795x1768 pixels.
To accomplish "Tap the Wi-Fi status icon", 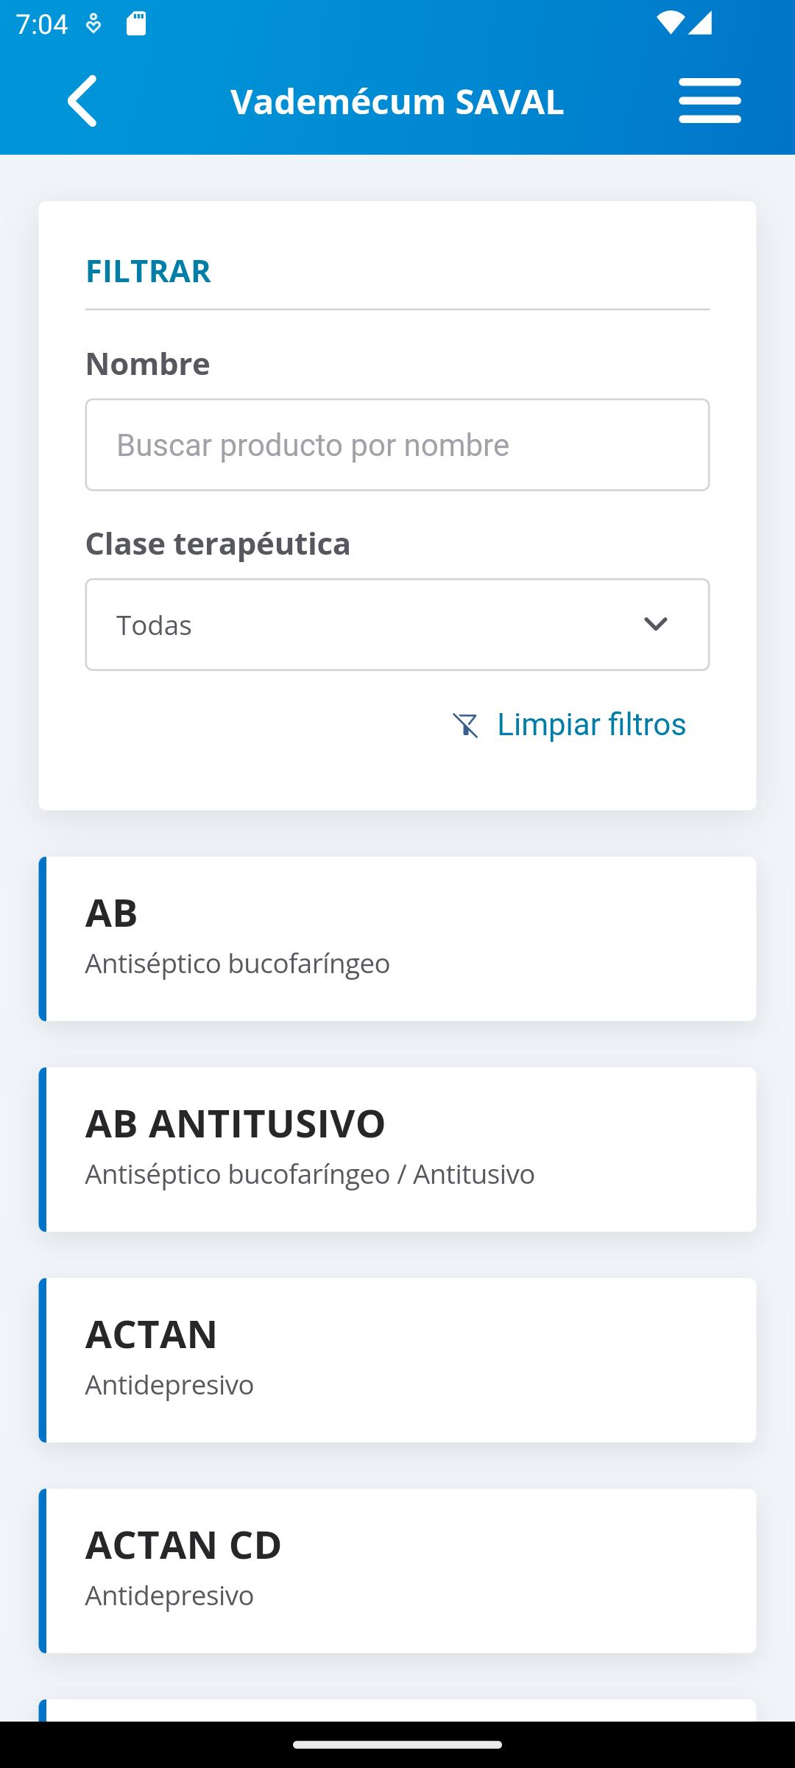I will point(670,24).
